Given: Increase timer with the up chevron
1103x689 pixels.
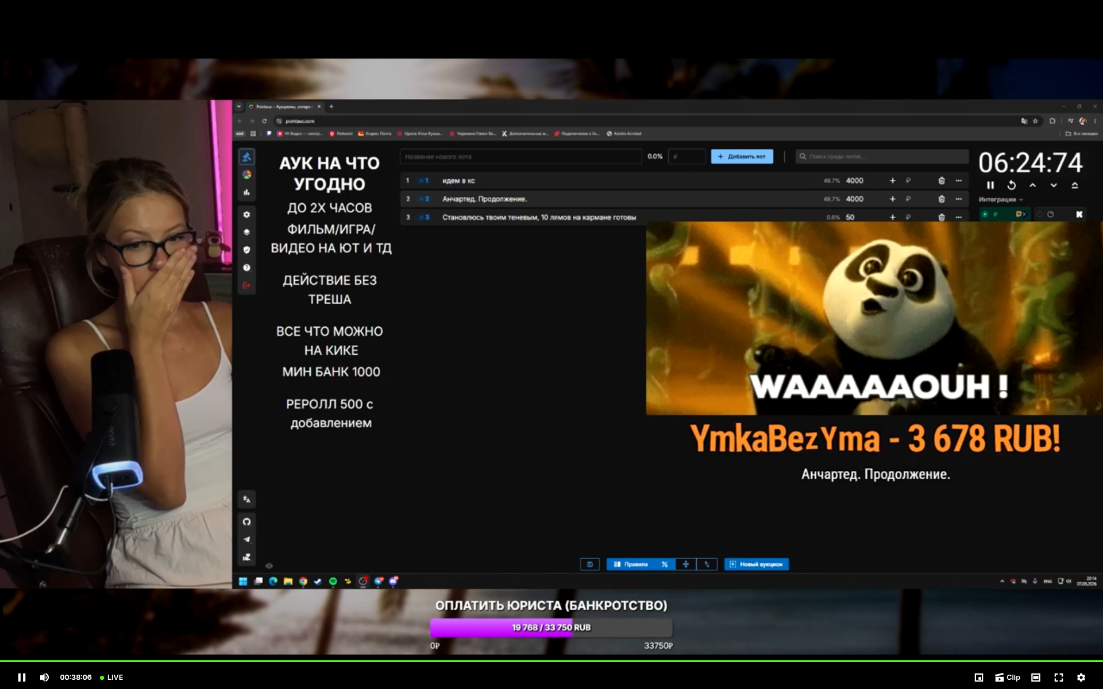Looking at the screenshot, I should pos(1032,185).
